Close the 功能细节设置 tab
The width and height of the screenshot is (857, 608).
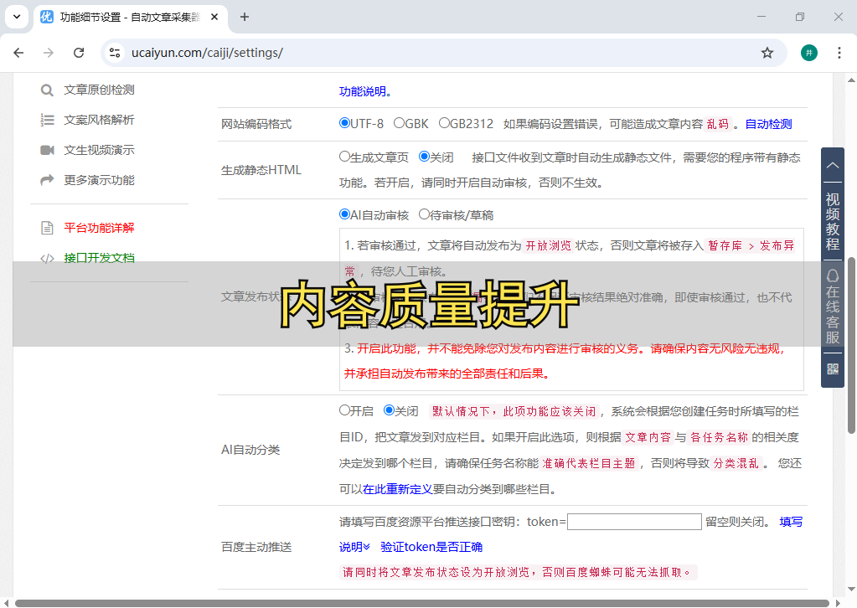[x=214, y=17]
